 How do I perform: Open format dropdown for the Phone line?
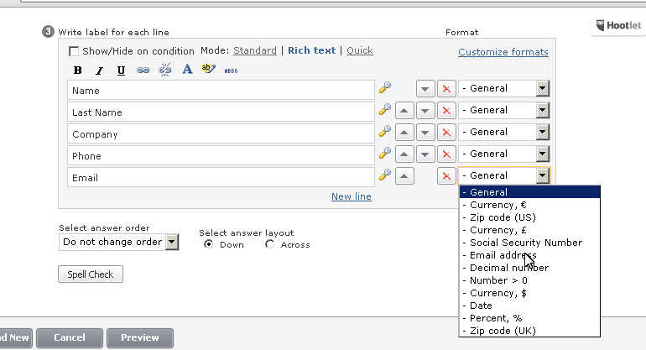504,154
